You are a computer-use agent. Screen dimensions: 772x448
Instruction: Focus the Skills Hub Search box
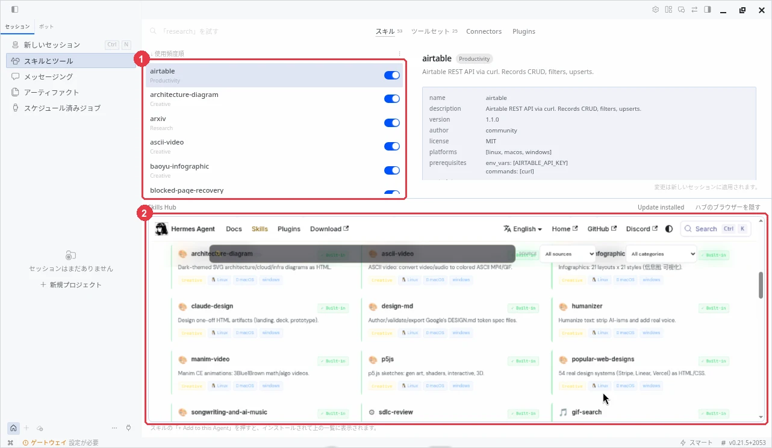(715, 229)
